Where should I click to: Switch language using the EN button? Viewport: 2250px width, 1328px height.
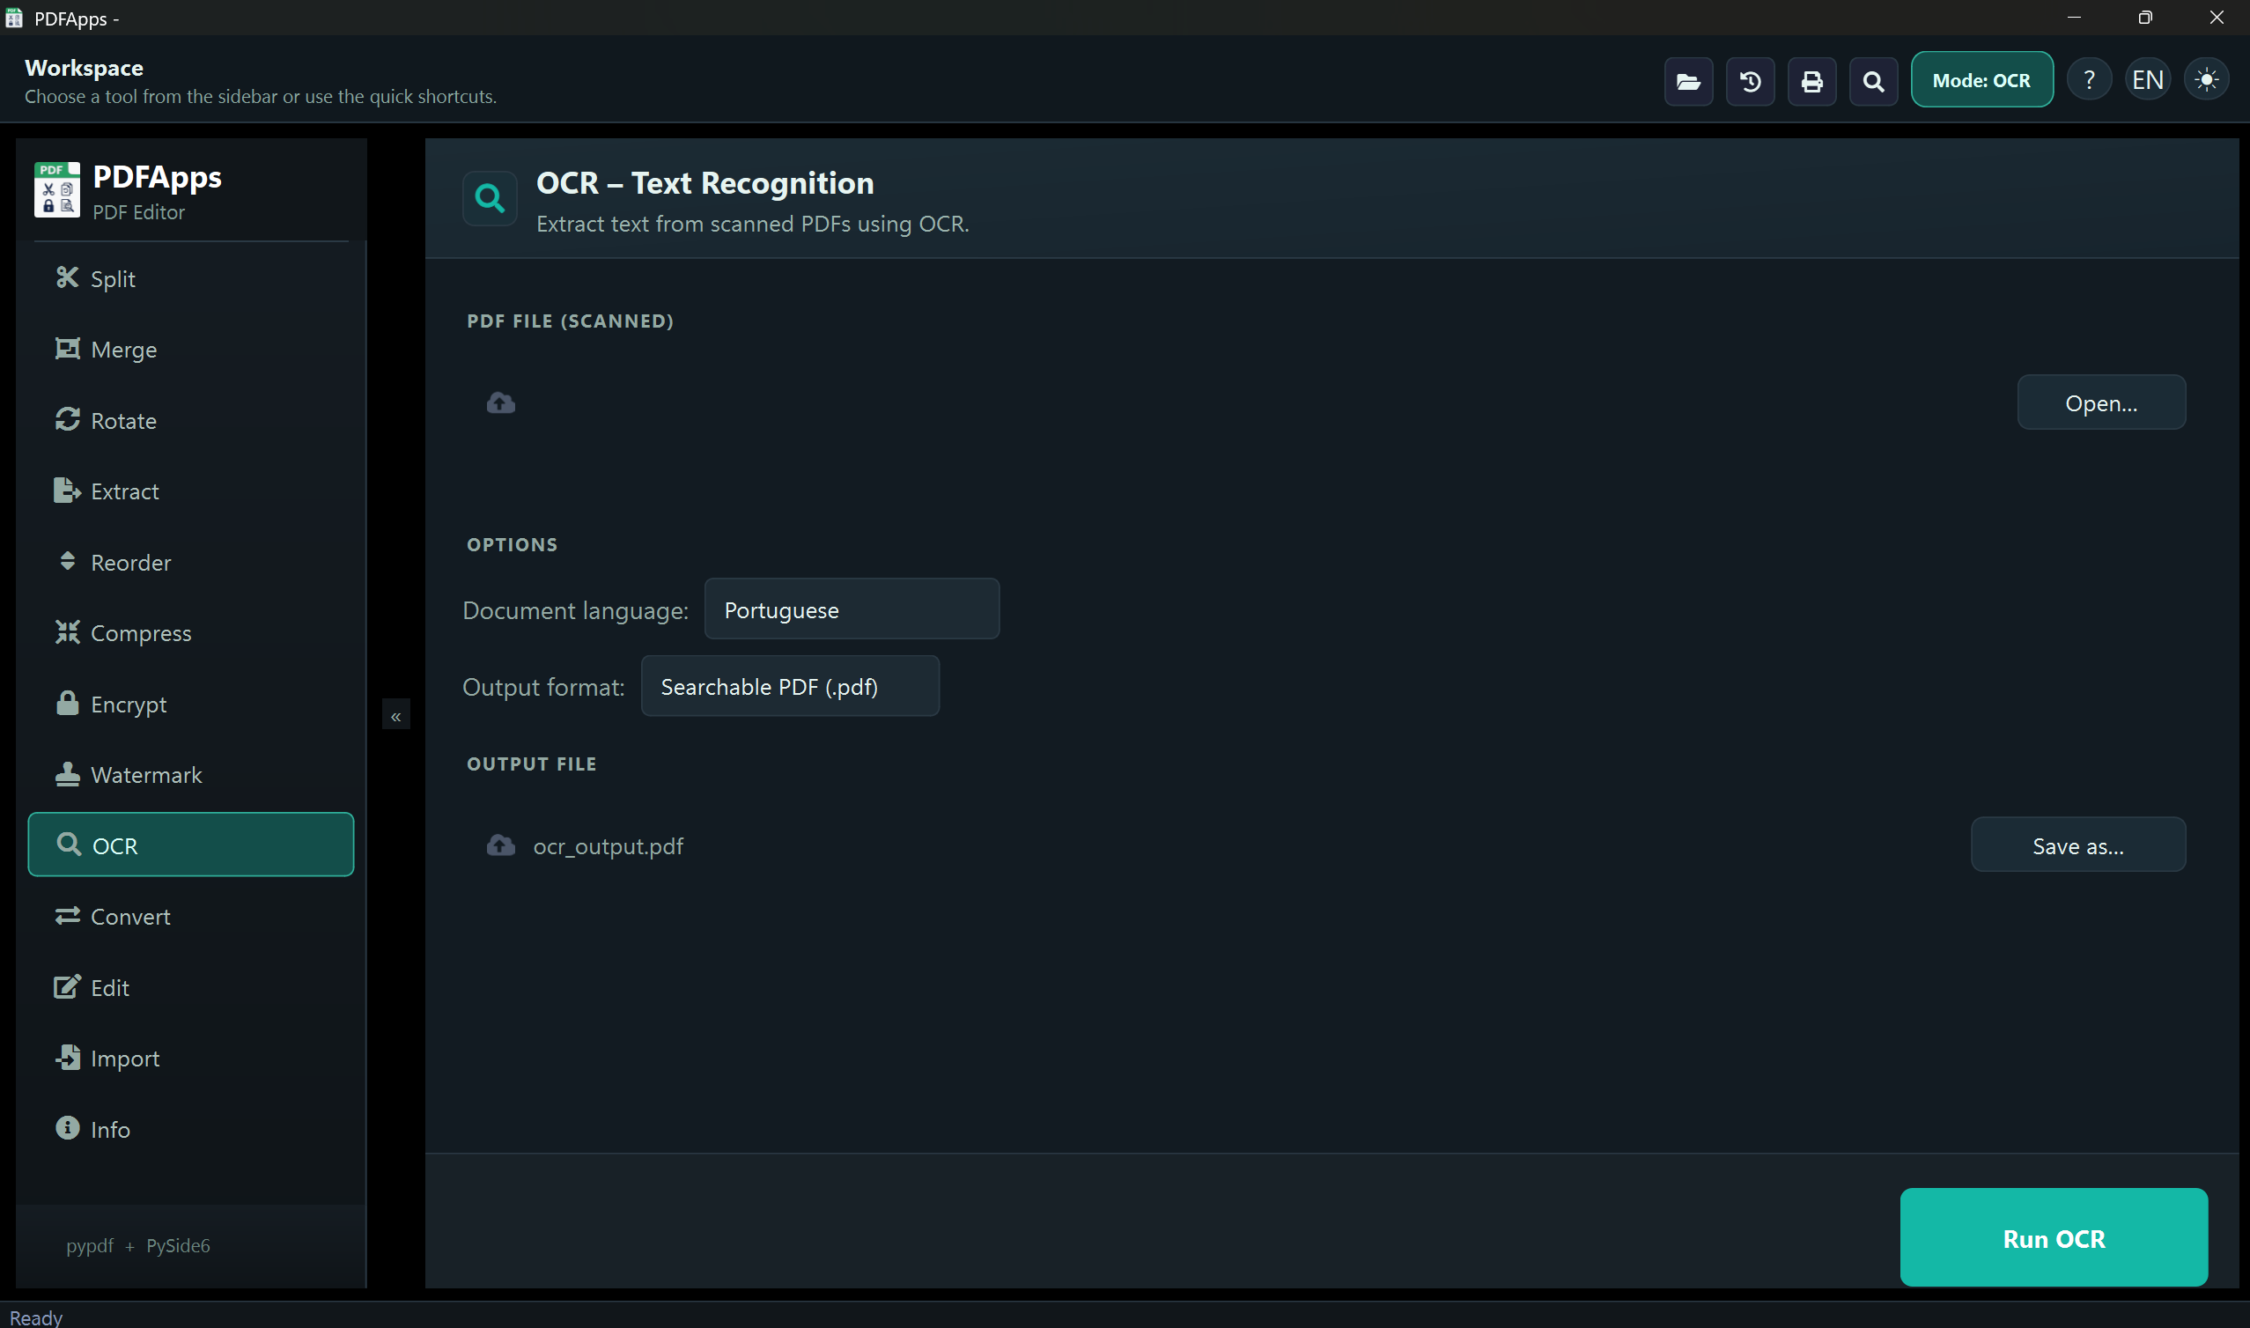point(2148,80)
